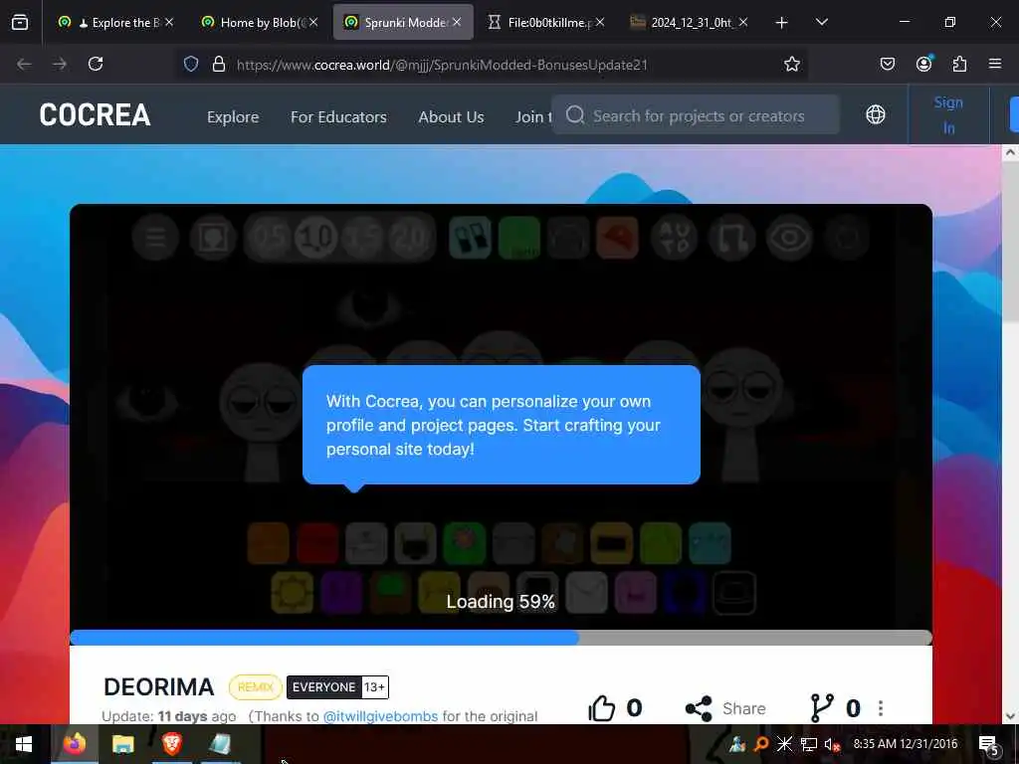Open the Firefox hamburger menu
Viewport: 1019px width, 764px height.
[x=995, y=64]
